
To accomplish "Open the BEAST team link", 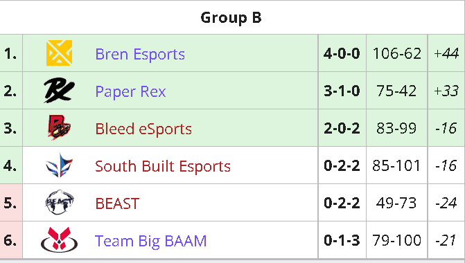I will click(117, 203).
